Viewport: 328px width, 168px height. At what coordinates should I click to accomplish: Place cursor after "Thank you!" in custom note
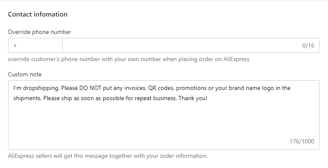[207, 98]
